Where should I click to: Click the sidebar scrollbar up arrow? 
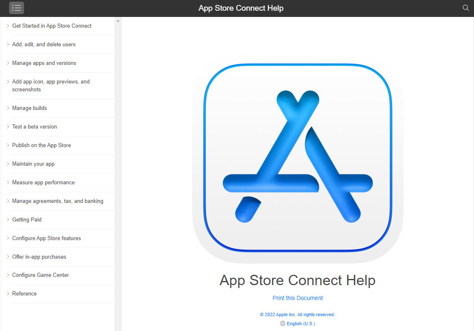pyautogui.click(x=118, y=21)
